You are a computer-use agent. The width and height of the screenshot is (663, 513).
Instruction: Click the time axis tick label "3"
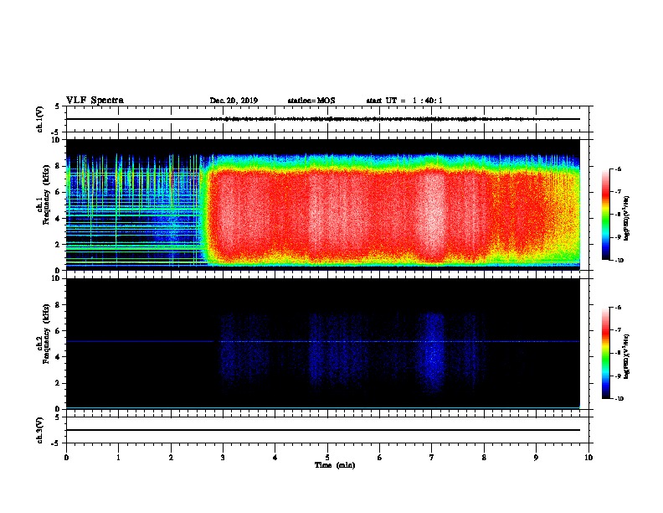pyautogui.click(x=223, y=458)
